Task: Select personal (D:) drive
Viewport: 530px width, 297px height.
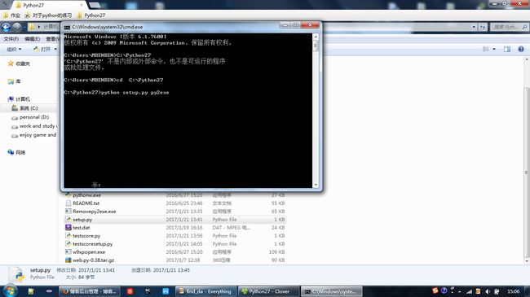Action: click(30, 117)
